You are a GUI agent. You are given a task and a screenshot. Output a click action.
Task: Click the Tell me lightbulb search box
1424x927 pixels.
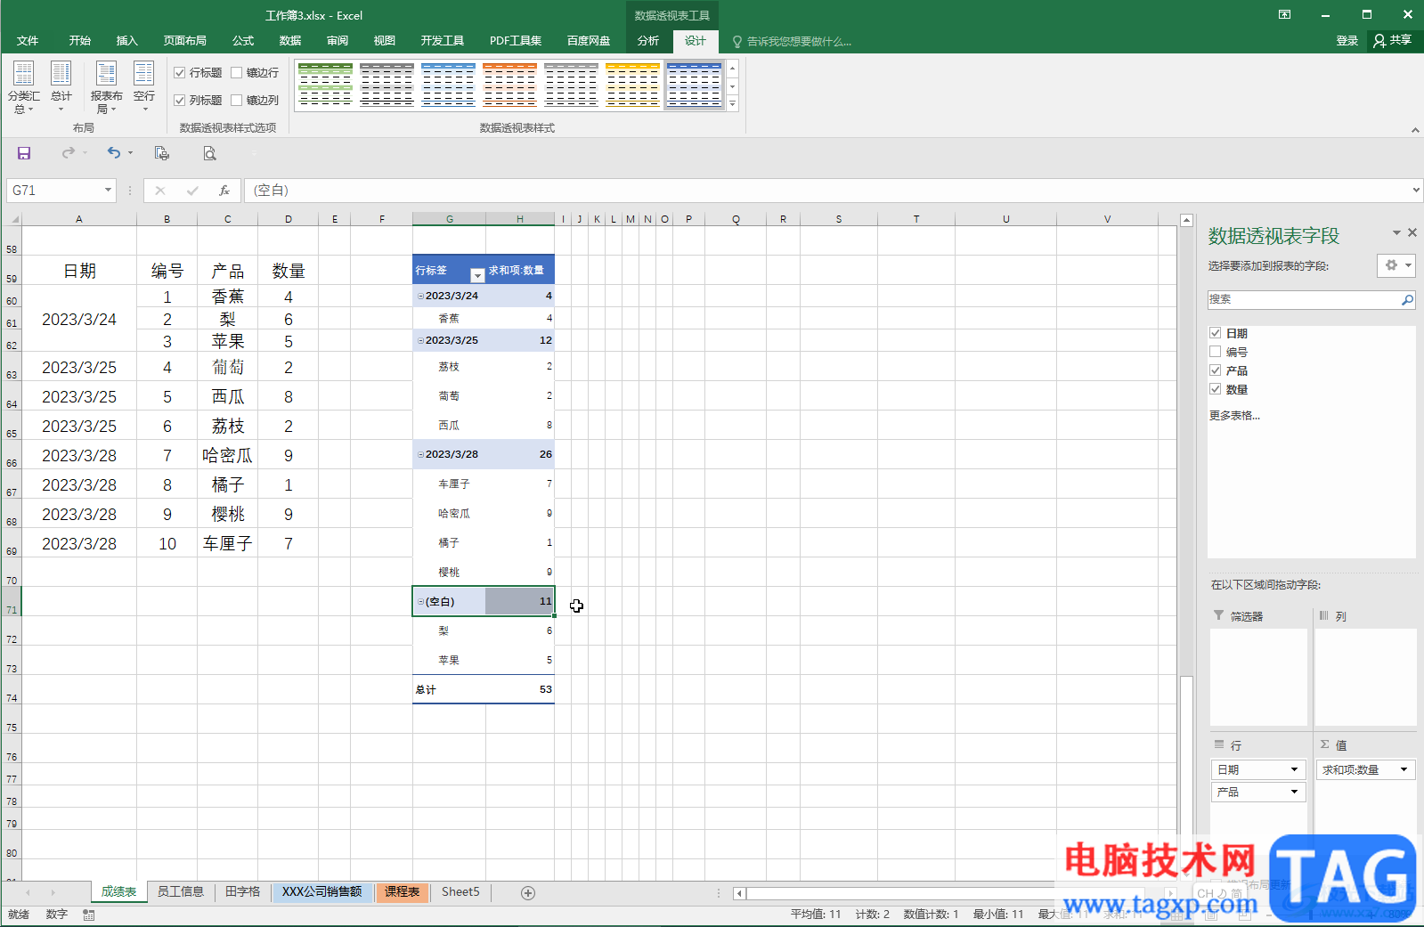(x=791, y=41)
